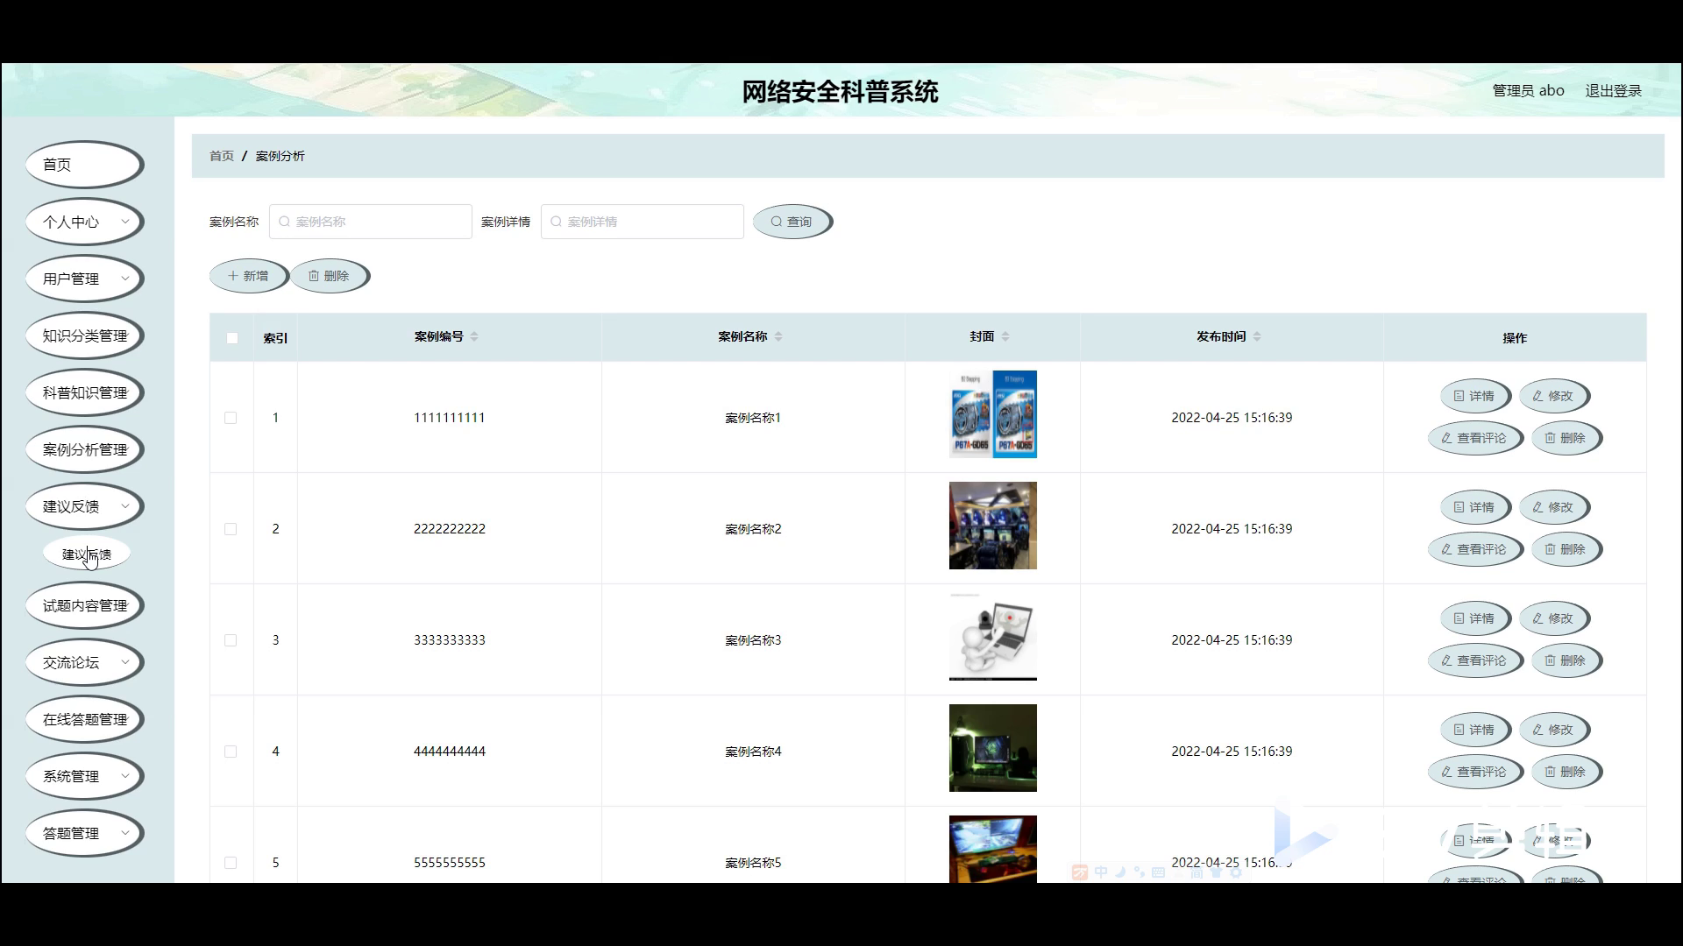
Task: Click the 新增 add button
Action: click(249, 276)
